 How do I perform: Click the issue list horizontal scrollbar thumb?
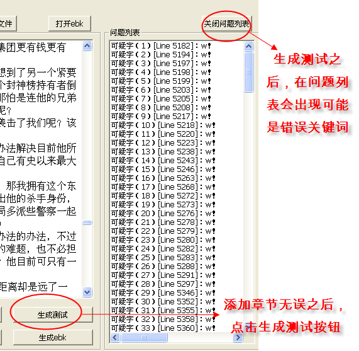click(x=144, y=338)
